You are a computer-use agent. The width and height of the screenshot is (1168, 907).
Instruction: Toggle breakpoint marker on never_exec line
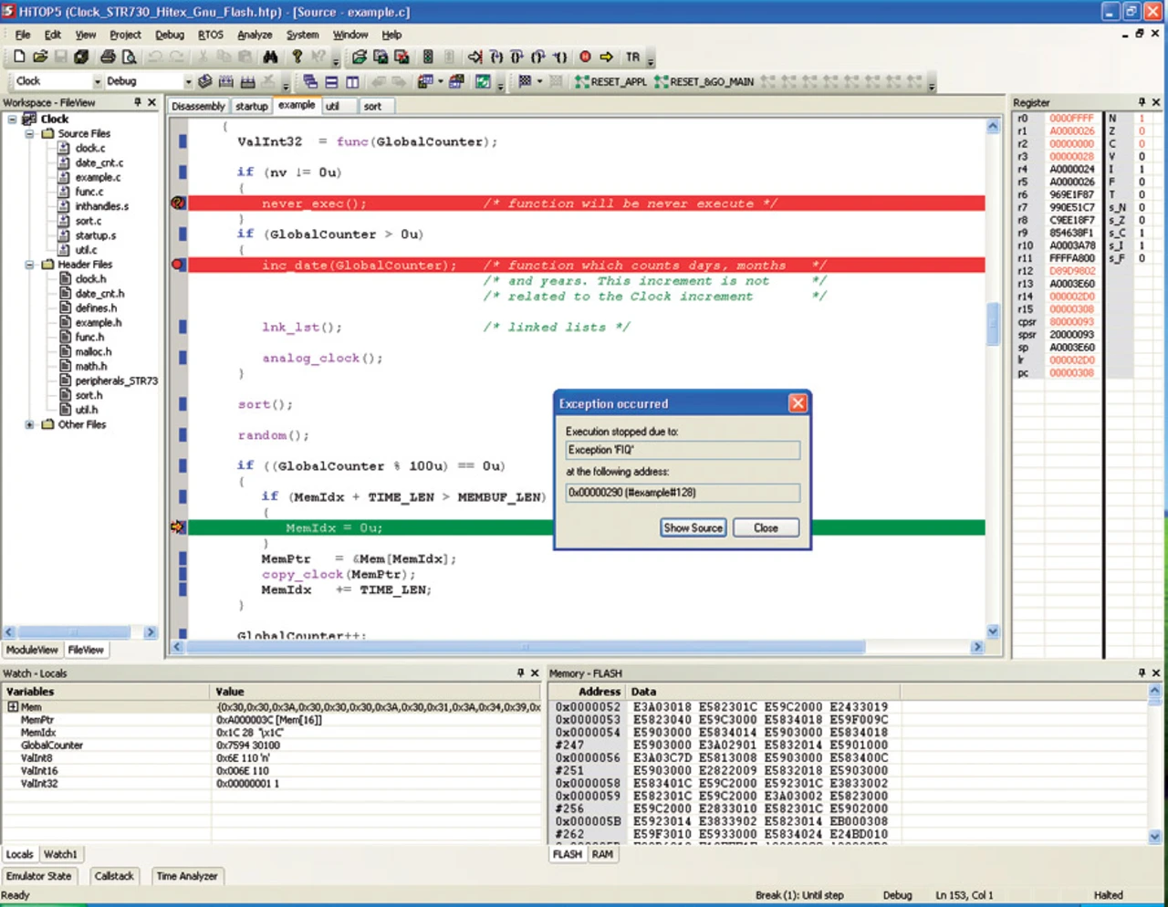[x=178, y=203]
